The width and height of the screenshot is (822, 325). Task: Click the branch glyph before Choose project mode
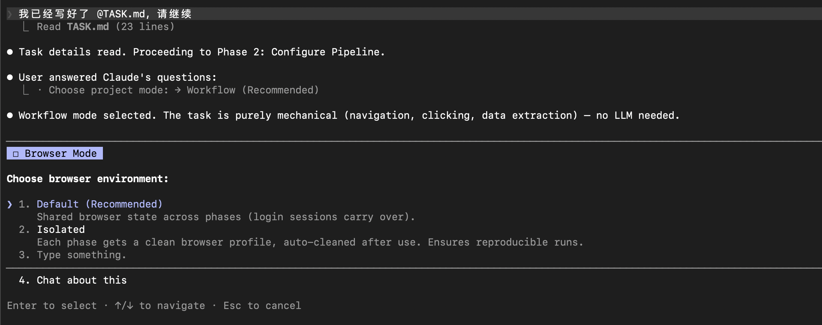click(x=26, y=90)
